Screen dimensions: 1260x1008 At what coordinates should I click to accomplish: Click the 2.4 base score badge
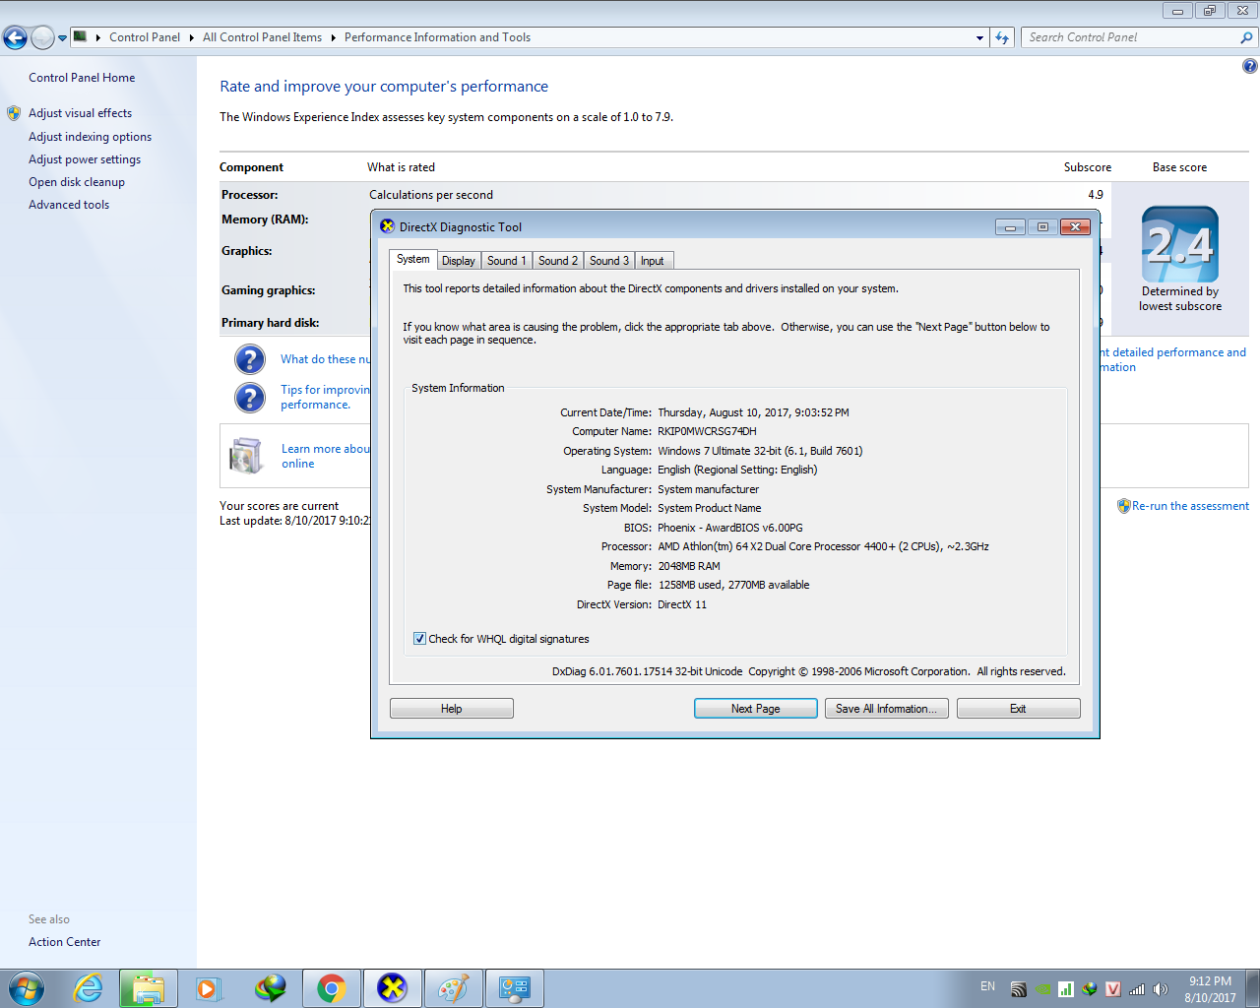pos(1180,244)
